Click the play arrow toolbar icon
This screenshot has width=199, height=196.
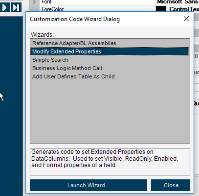pos(4,7)
